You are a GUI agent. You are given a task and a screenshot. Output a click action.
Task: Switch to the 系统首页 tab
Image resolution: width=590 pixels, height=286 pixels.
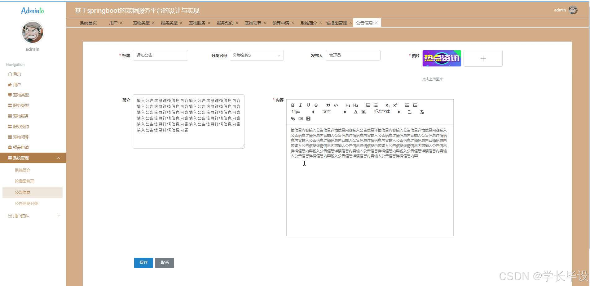tap(88, 23)
